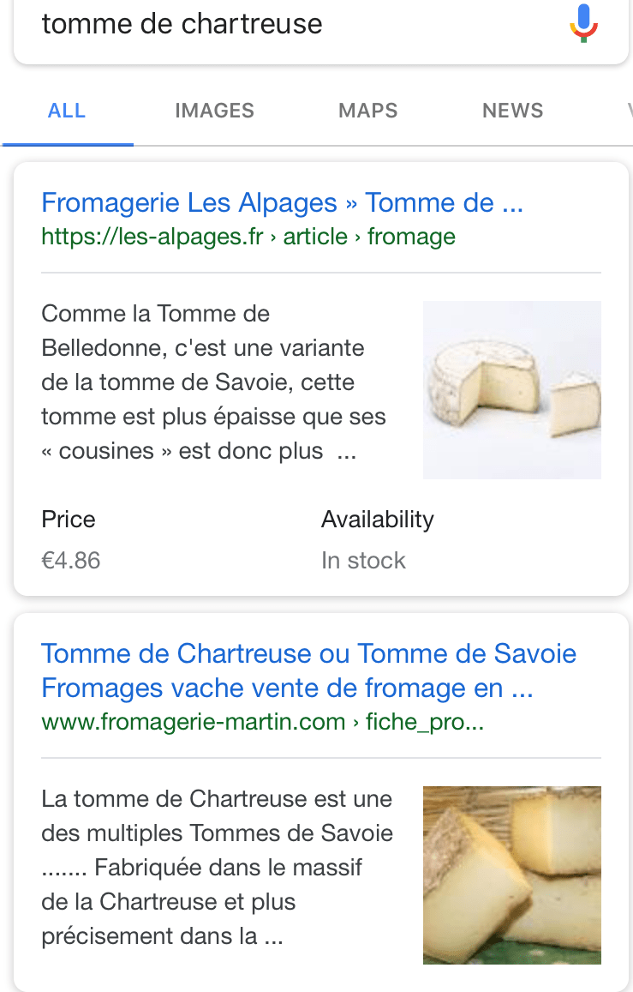
Task: Tap the 'In stock' availability text
Action: point(363,561)
